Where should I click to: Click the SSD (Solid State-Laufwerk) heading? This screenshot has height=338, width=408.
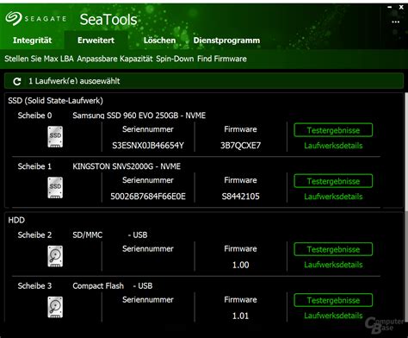pyautogui.click(x=55, y=101)
